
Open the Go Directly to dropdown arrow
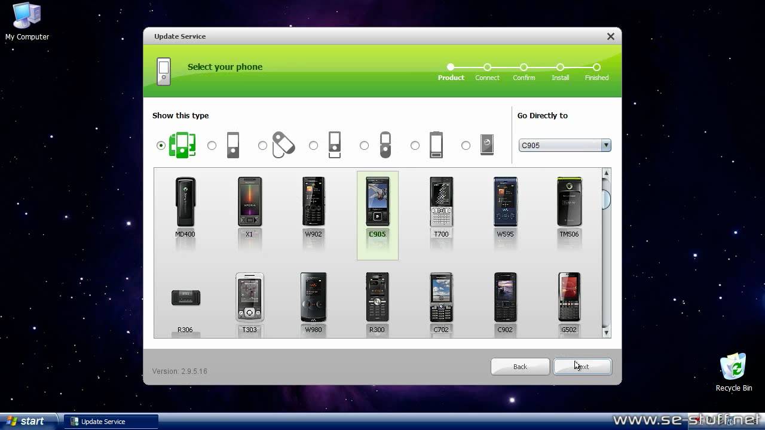coord(606,145)
